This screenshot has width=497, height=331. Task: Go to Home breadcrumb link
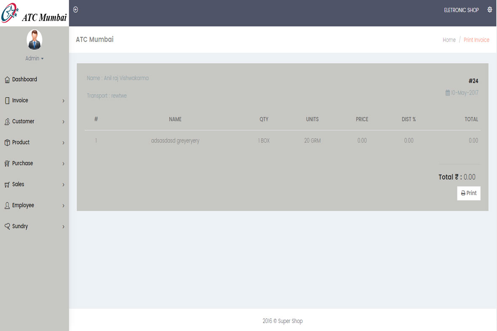[449, 40]
